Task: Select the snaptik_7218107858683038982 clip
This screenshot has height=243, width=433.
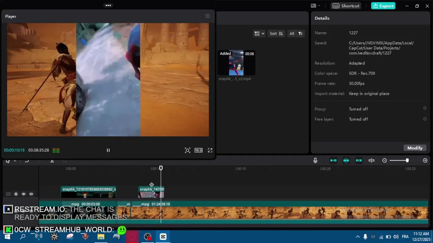Action: click(89, 192)
